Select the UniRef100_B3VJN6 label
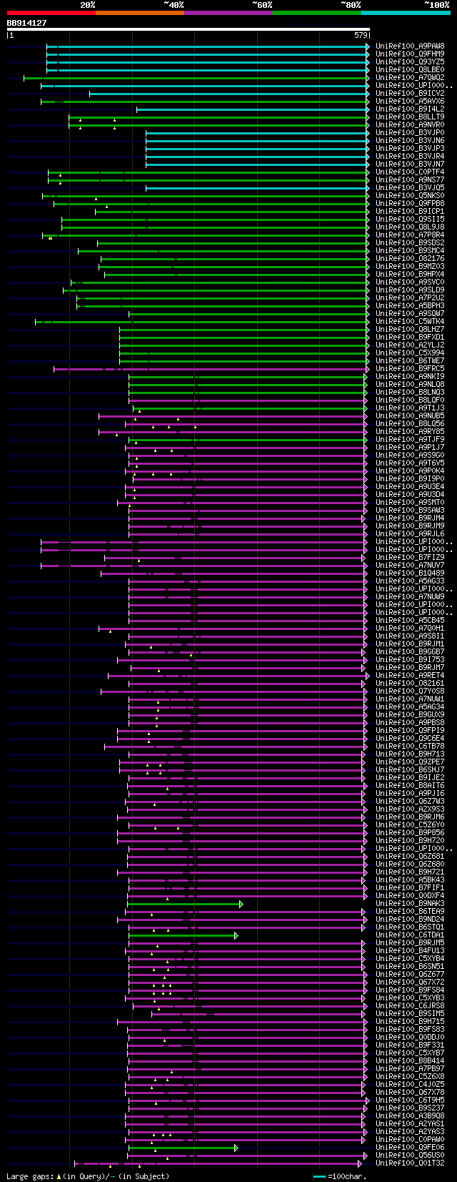The height and width of the screenshot is (1182, 457). (x=410, y=140)
